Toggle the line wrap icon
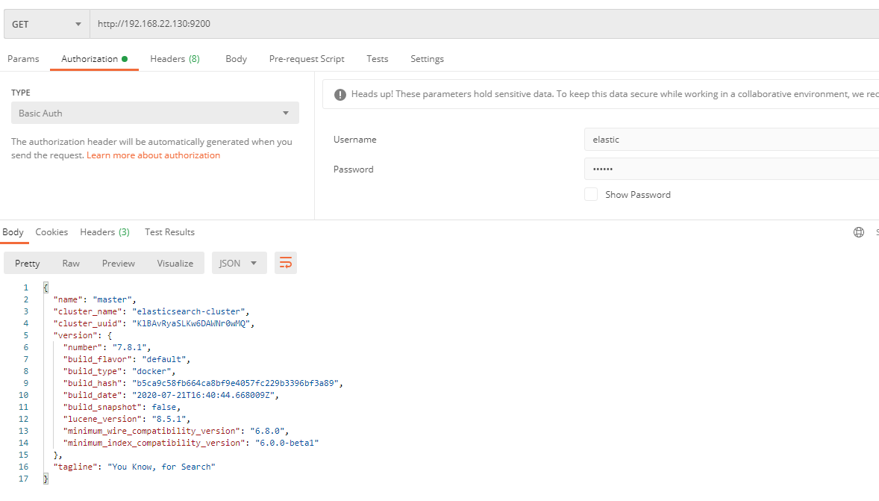Screen dimensions: 879x501 (285, 263)
